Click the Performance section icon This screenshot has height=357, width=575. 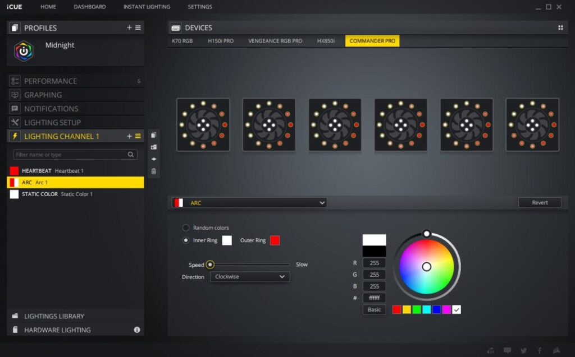[x=15, y=81]
